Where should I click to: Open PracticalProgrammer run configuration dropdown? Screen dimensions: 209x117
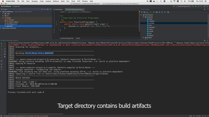(x=184, y=6)
